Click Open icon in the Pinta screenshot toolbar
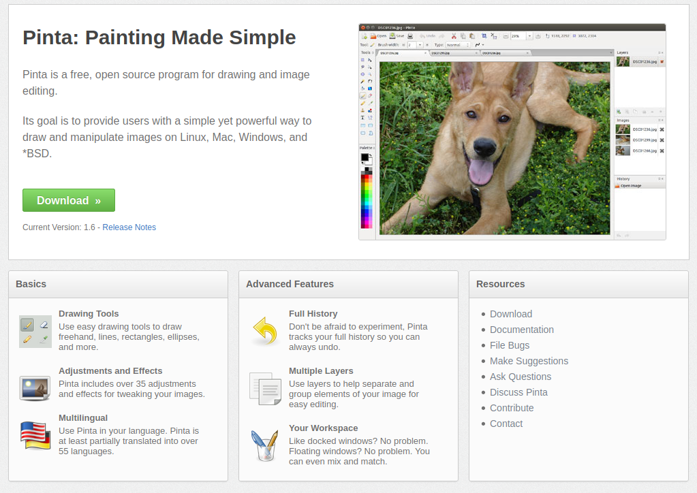Screen dimensions: 697x493 click(373, 36)
